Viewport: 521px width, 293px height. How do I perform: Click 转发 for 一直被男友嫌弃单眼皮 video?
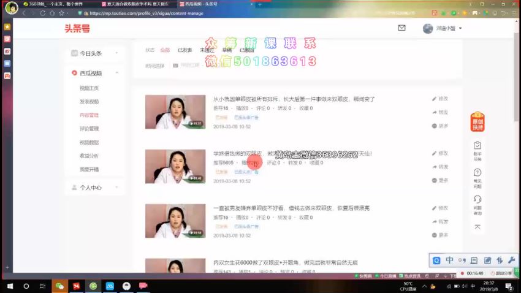click(x=440, y=221)
